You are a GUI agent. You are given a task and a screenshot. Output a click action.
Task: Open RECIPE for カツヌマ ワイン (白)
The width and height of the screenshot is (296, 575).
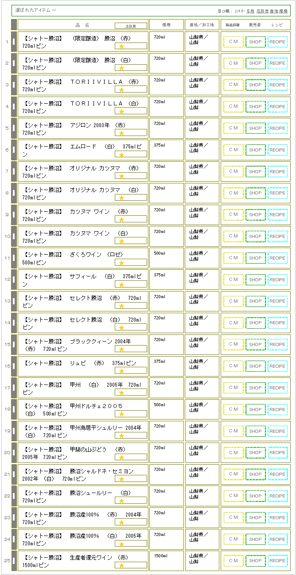click(278, 236)
